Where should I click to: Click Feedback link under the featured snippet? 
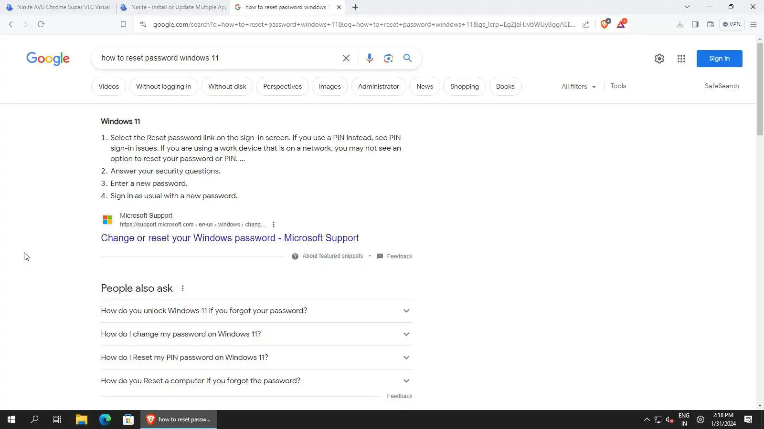[400, 256]
